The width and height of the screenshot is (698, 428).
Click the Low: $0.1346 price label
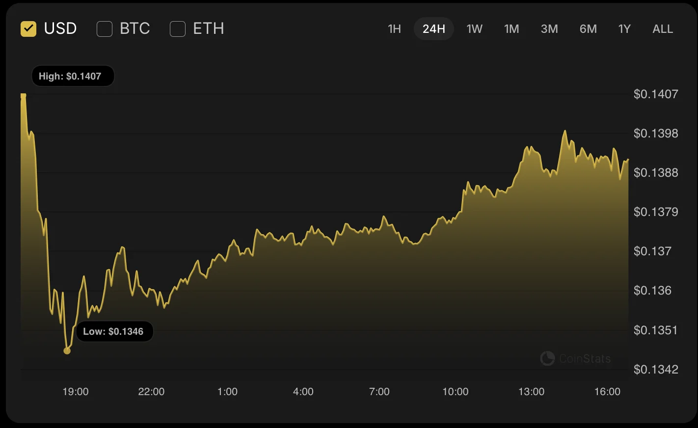click(x=113, y=331)
